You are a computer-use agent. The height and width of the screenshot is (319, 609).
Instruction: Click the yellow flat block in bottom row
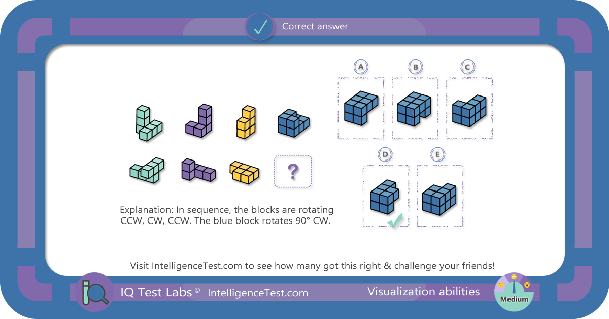[244, 172]
